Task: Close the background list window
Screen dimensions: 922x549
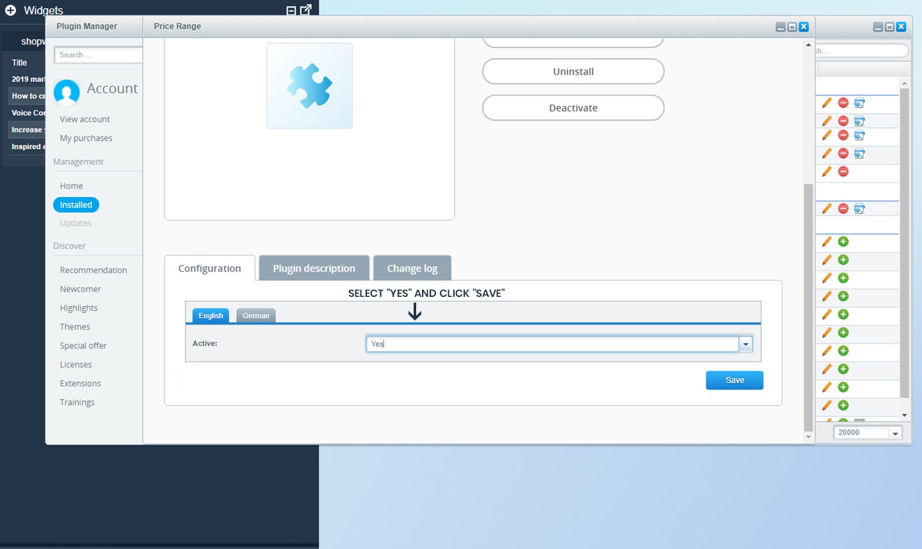Action: [901, 27]
